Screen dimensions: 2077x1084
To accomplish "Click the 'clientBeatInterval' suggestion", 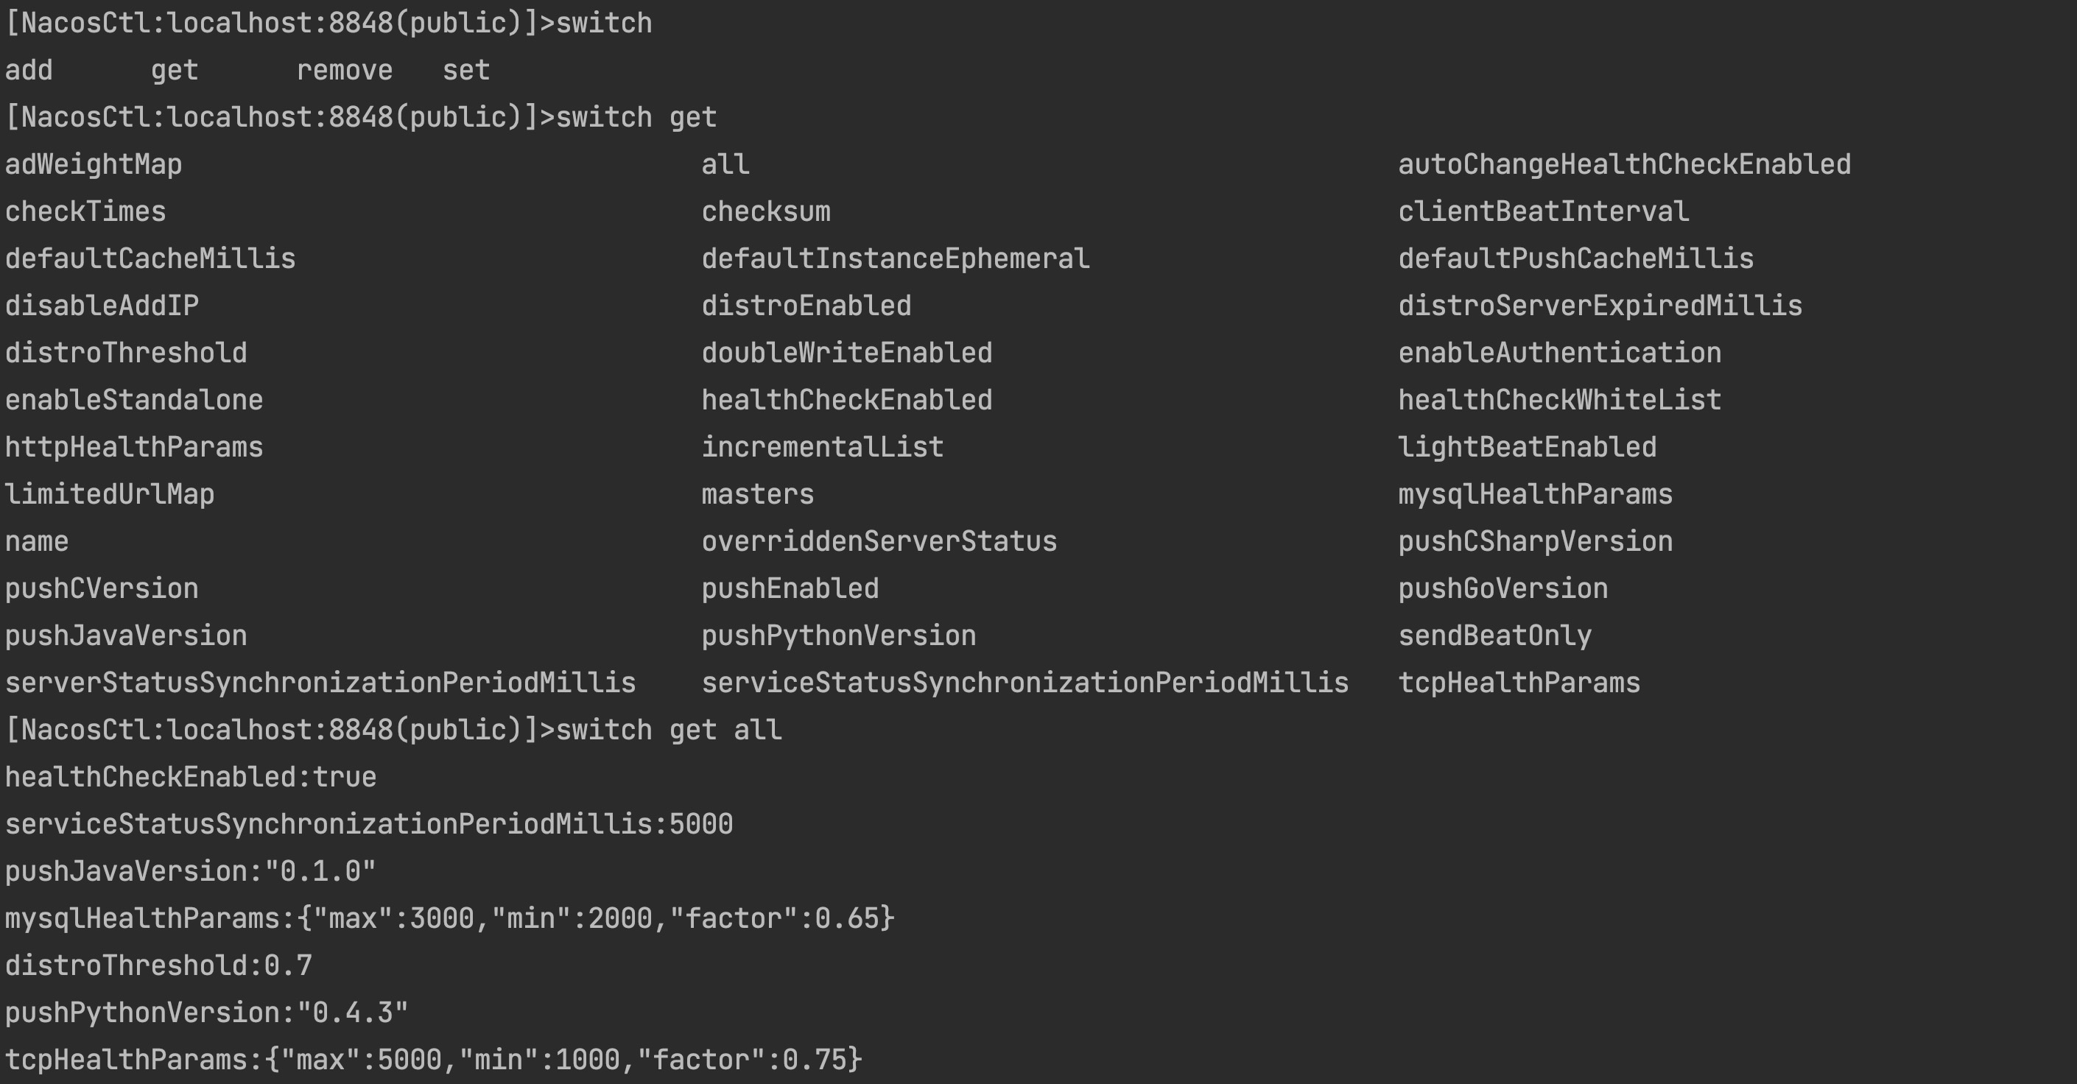I will [x=1543, y=211].
